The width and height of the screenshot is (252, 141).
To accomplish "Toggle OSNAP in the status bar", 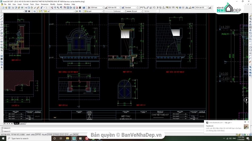I will [50, 134].
